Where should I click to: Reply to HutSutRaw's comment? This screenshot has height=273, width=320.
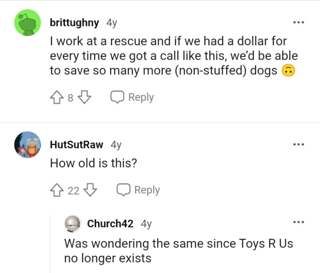[139, 190]
